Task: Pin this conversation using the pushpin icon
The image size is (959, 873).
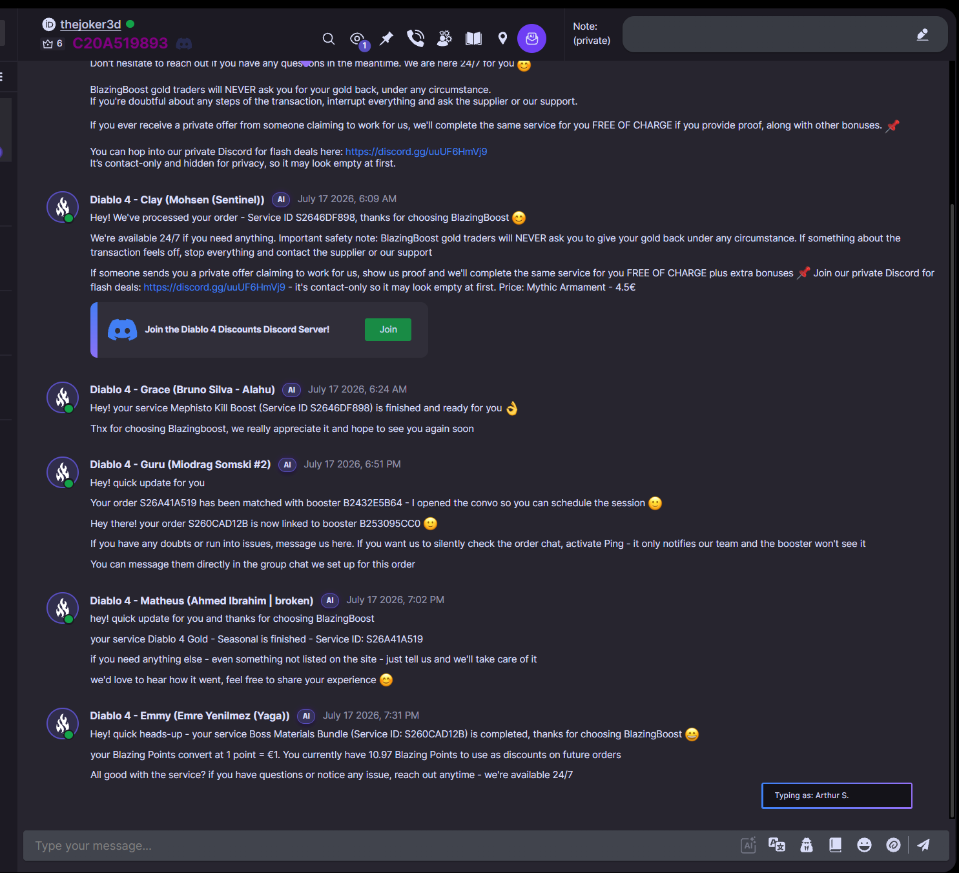Action: [x=386, y=39]
